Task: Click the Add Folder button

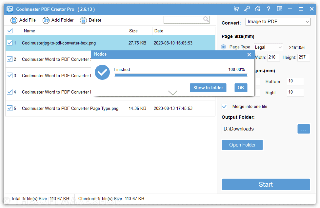Action: click(x=58, y=20)
